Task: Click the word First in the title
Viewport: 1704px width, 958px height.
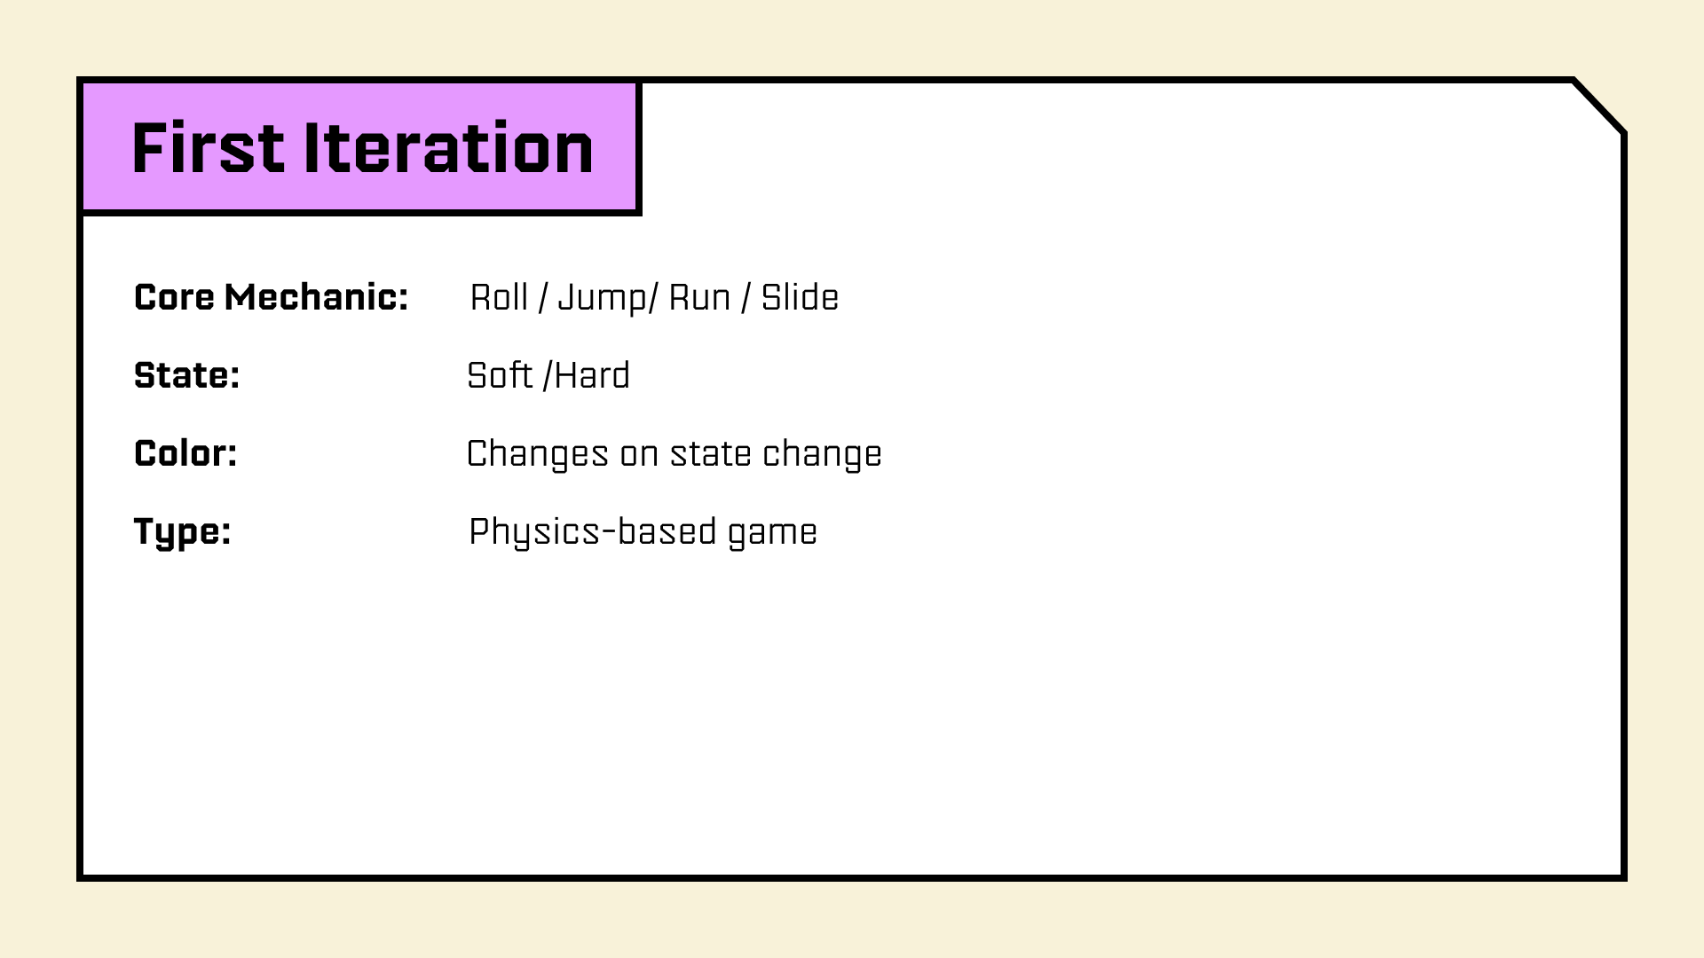Action: (x=208, y=147)
